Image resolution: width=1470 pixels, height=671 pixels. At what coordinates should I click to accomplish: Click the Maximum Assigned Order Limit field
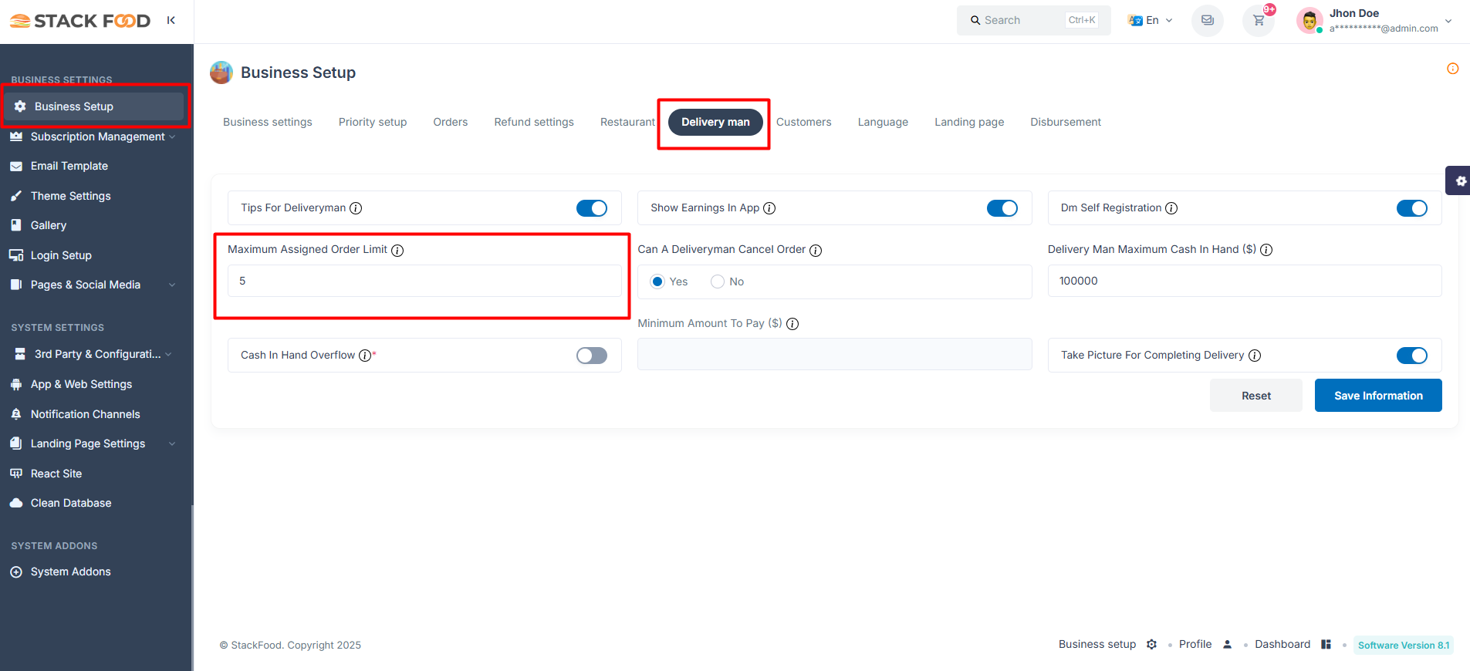[424, 281]
